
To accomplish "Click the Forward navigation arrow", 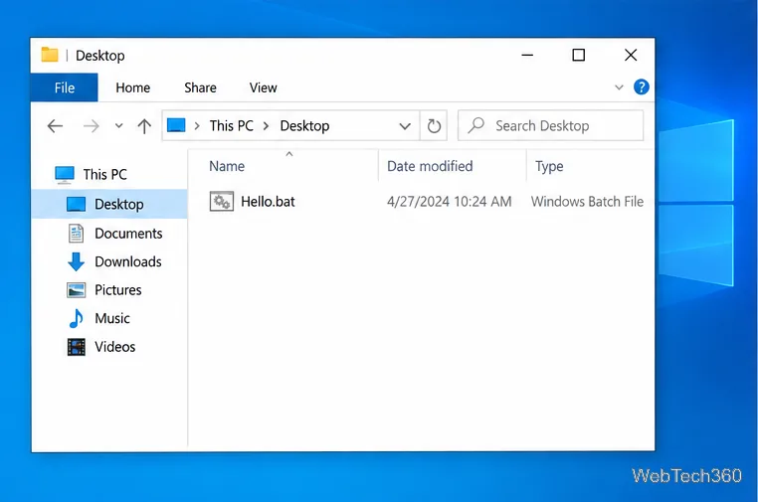I will (x=91, y=126).
